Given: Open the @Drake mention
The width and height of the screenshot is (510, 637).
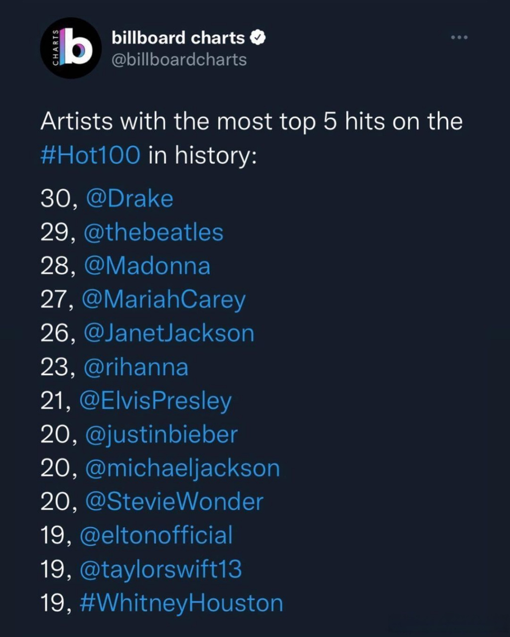Looking at the screenshot, I should pyautogui.click(x=129, y=199).
